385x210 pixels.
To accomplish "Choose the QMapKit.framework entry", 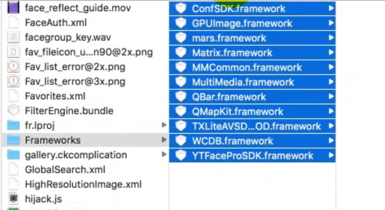I will pyautogui.click(x=237, y=111).
